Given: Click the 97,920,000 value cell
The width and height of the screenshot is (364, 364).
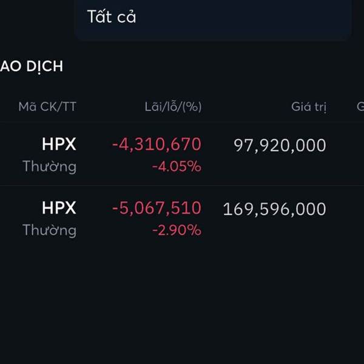Looking at the screenshot, I should pyautogui.click(x=280, y=145).
